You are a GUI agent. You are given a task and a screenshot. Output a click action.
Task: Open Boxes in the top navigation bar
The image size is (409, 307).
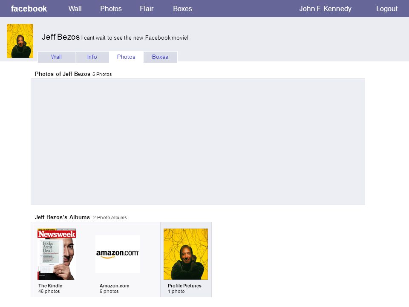[183, 9]
